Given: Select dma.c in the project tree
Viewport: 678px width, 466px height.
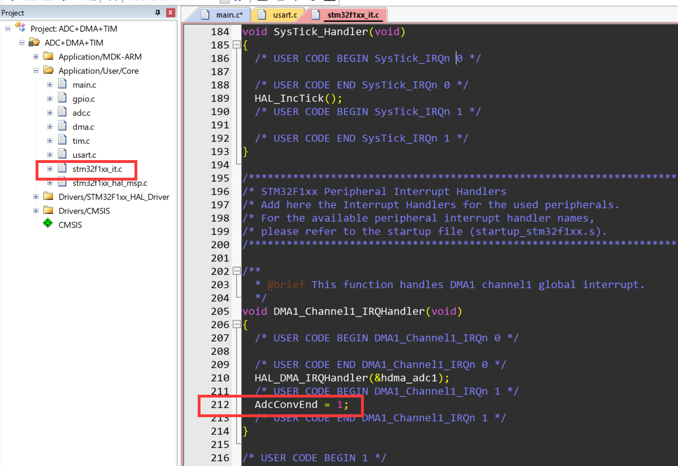Looking at the screenshot, I should click(83, 127).
